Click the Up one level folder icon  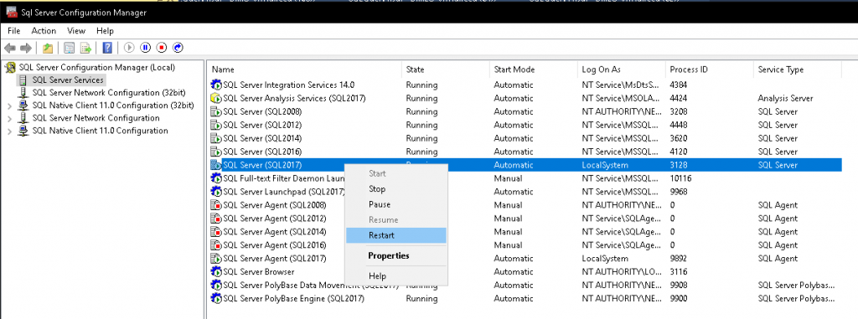(x=48, y=49)
